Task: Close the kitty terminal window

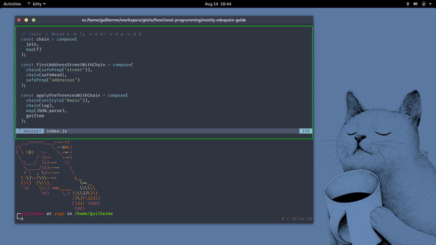Action: pos(19,20)
